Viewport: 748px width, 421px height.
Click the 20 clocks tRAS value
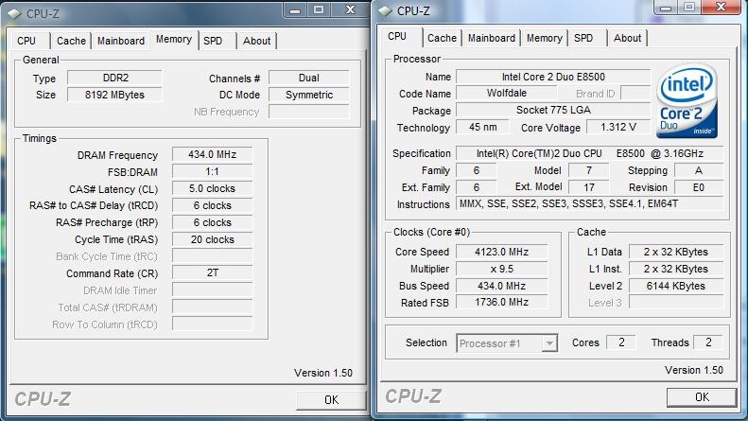[x=212, y=239]
